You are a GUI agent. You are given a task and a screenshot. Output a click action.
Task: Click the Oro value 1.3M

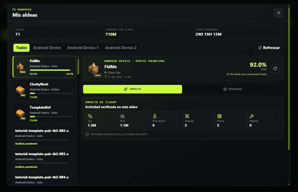click(92, 125)
